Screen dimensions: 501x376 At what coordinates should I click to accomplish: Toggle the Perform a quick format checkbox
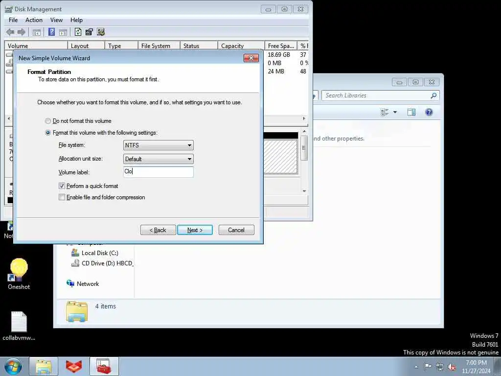coord(62,186)
